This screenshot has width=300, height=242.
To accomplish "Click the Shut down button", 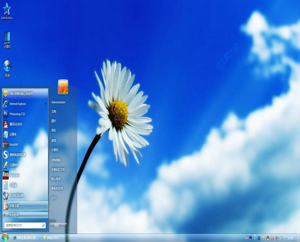I will pos(57,225).
